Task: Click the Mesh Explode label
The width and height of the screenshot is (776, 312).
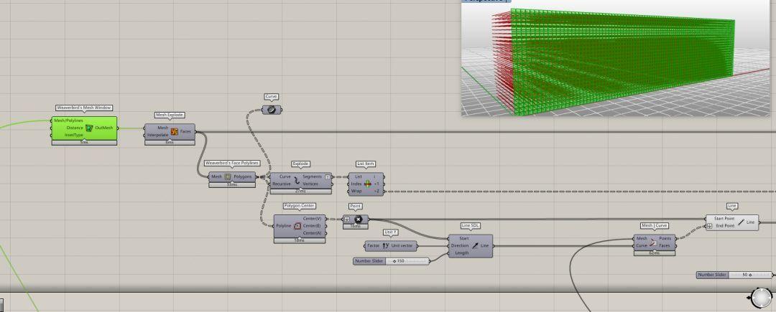Action: click(x=170, y=115)
